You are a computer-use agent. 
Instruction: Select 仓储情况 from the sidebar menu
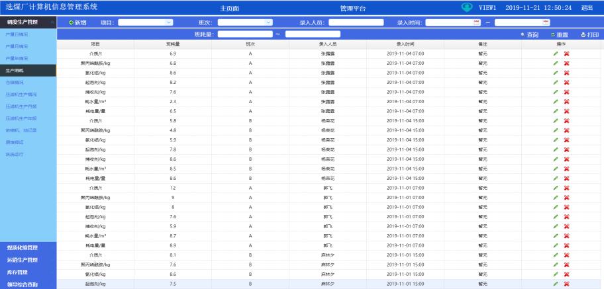click(15, 83)
